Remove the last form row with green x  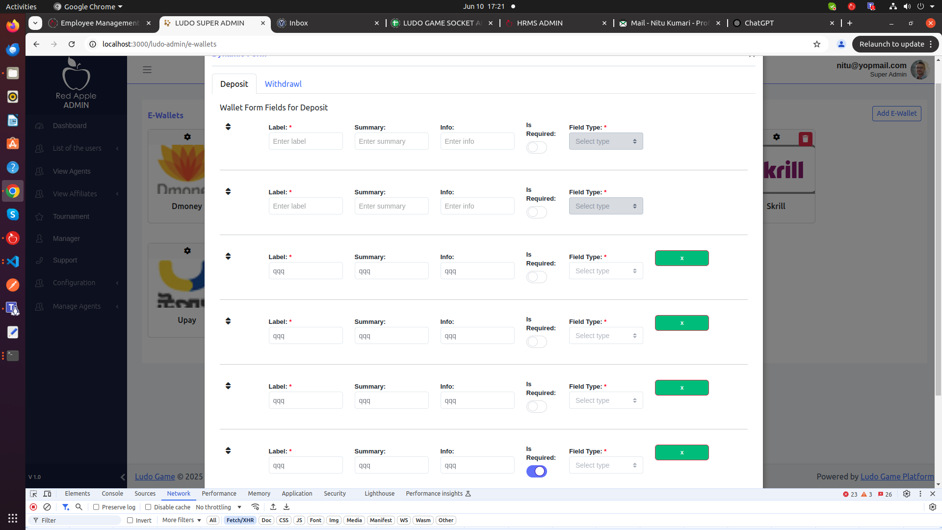coord(682,452)
